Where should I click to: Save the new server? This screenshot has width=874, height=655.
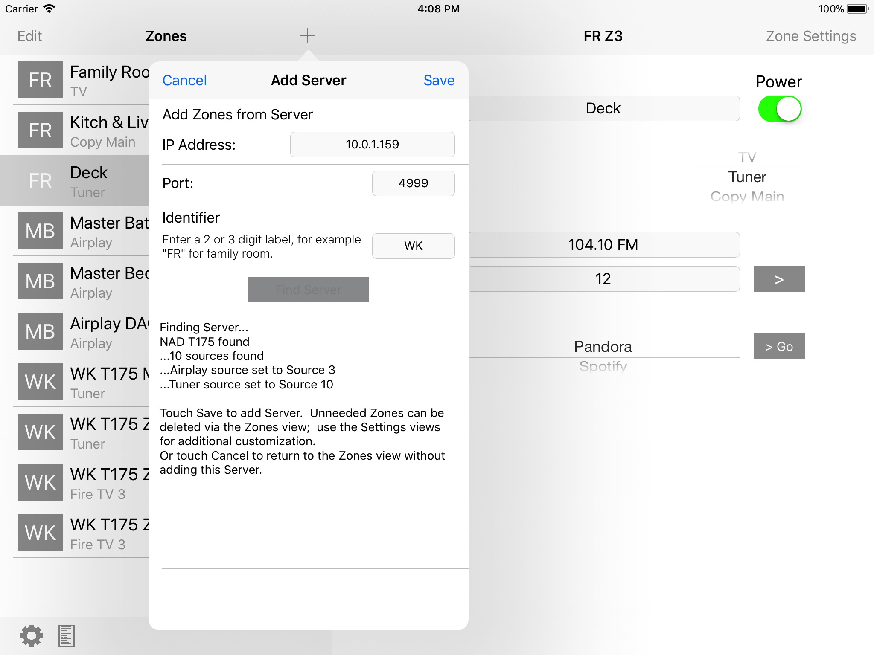pyautogui.click(x=439, y=81)
